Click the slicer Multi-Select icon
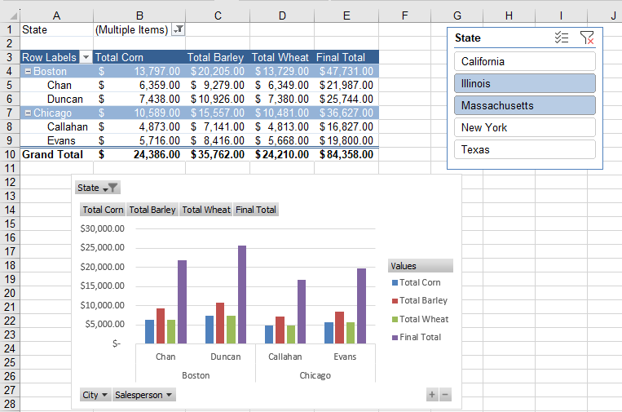622x412 pixels. click(x=561, y=38)
